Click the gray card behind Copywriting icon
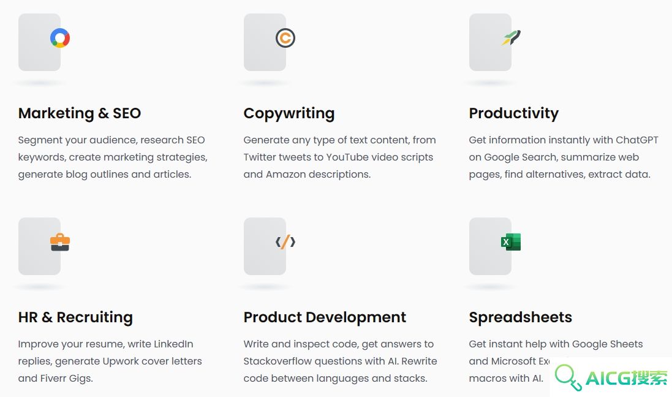 (265, 42)
